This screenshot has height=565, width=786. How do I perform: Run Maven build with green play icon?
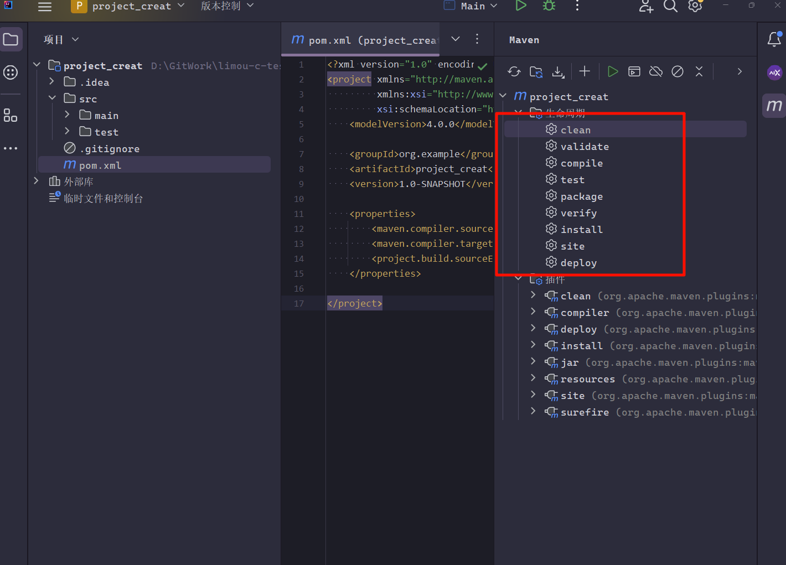[x=612, y=71]
